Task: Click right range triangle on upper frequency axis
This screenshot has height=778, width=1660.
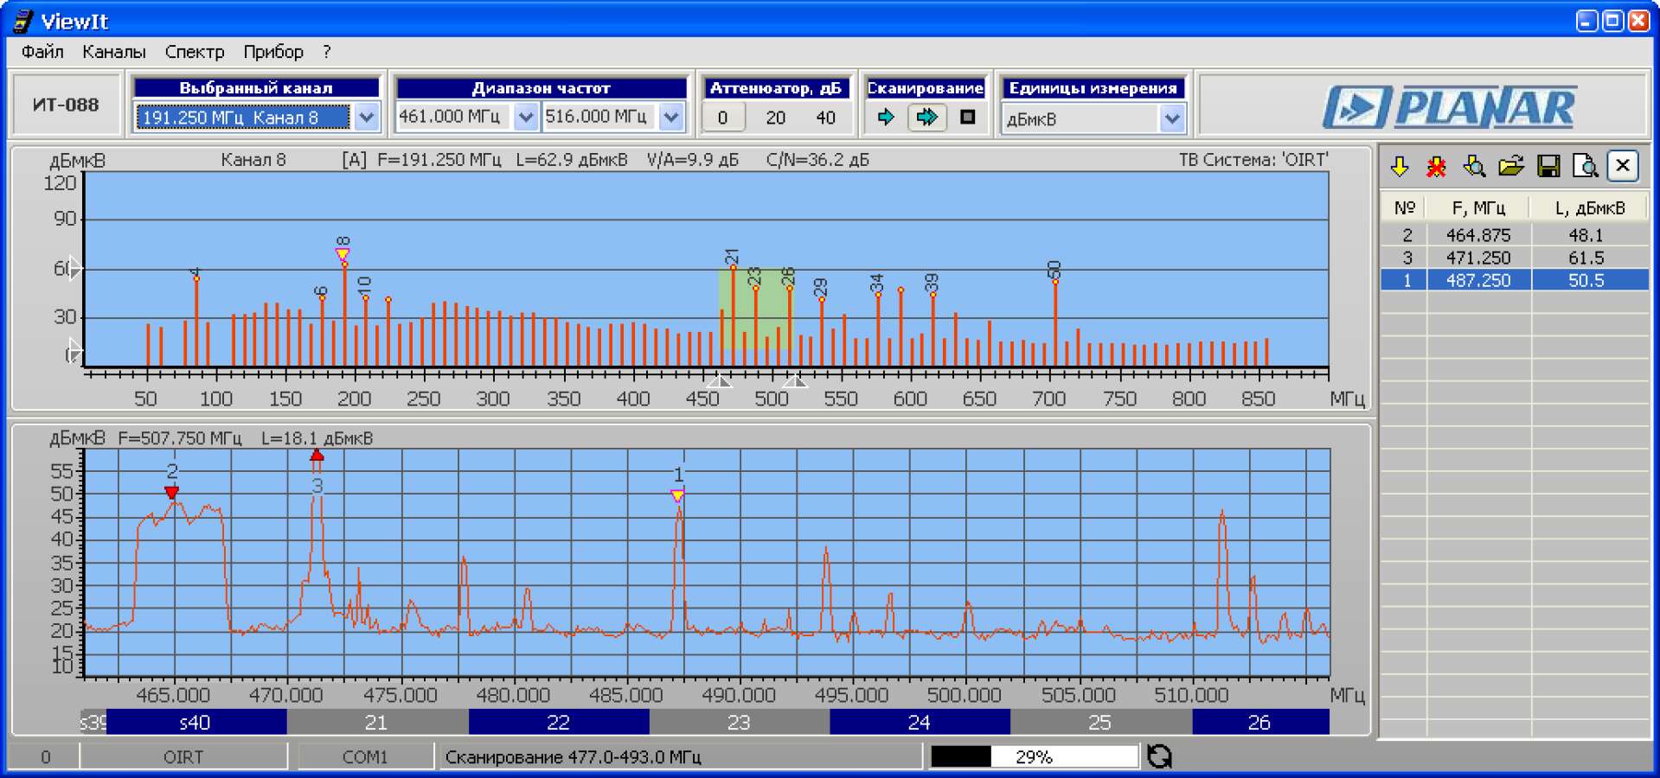Action: click(x=795, y=380)
